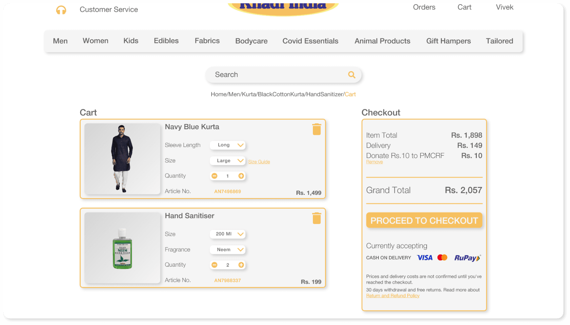Open the Edibles category
Viewport: 570px width, 325px height.
(166, 41)
